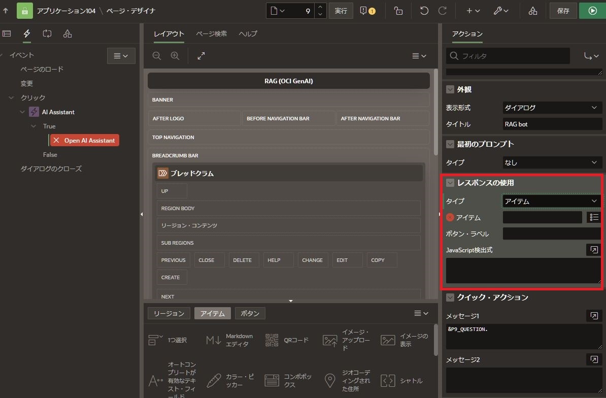Click the 実行 button
Image resolution: width=606 pixels, height=398 pixels.
point(341,11)
